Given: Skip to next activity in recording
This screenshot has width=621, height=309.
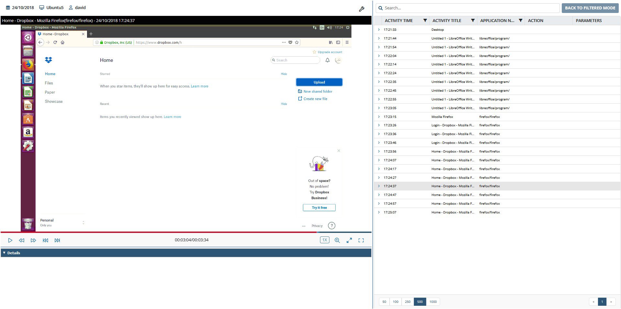Looking at the screenshot, I should pyautogui.click(x=57, y=240).
